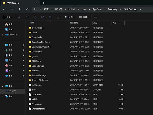Expand the OneDrive tree node
Image resolution: width=153 pixels, height=115 pixels.
click(3, 35)
